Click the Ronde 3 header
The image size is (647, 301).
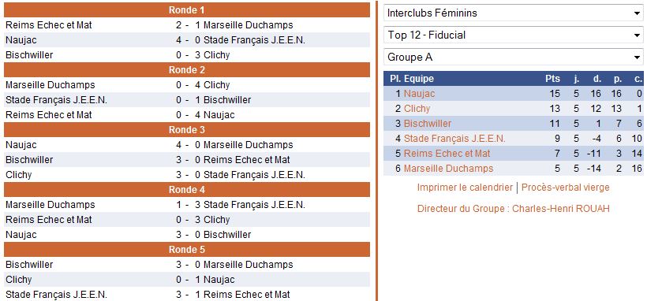click(187, 130)
